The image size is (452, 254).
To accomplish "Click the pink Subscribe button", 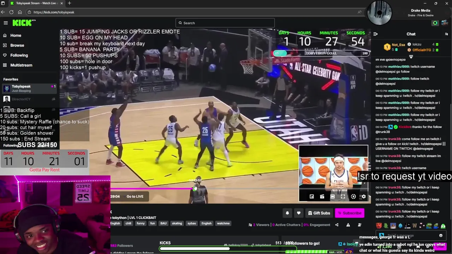I will coord(349,213).
